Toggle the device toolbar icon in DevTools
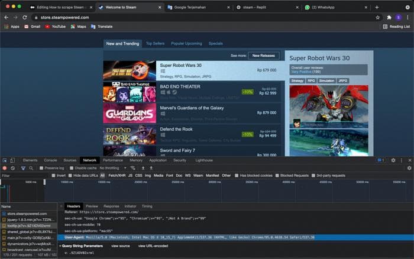Viewport: 414px width, 259px height. pyautogui.click(x=12, y=160)
